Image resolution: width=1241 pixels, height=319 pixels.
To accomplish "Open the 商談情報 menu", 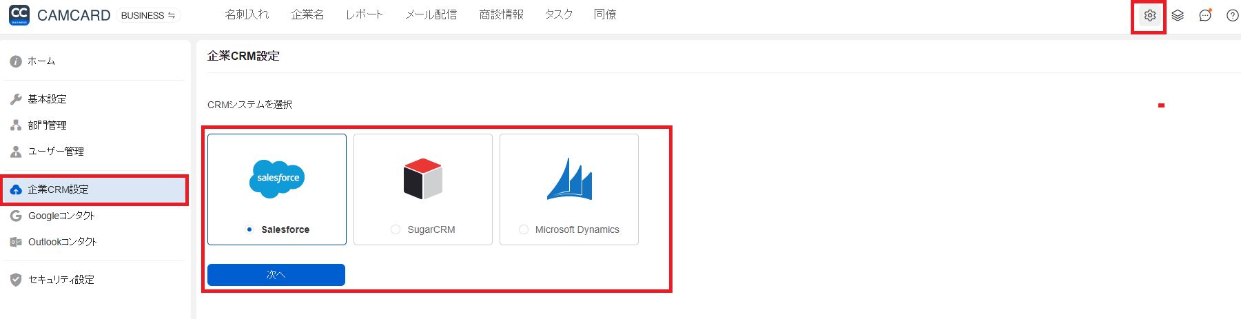I will coord(502,14).
